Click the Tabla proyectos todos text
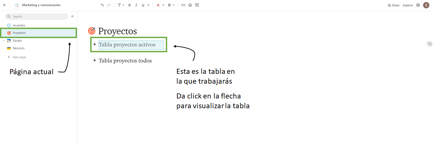This screenshot has height=147, width=433. tap(125, 61)
